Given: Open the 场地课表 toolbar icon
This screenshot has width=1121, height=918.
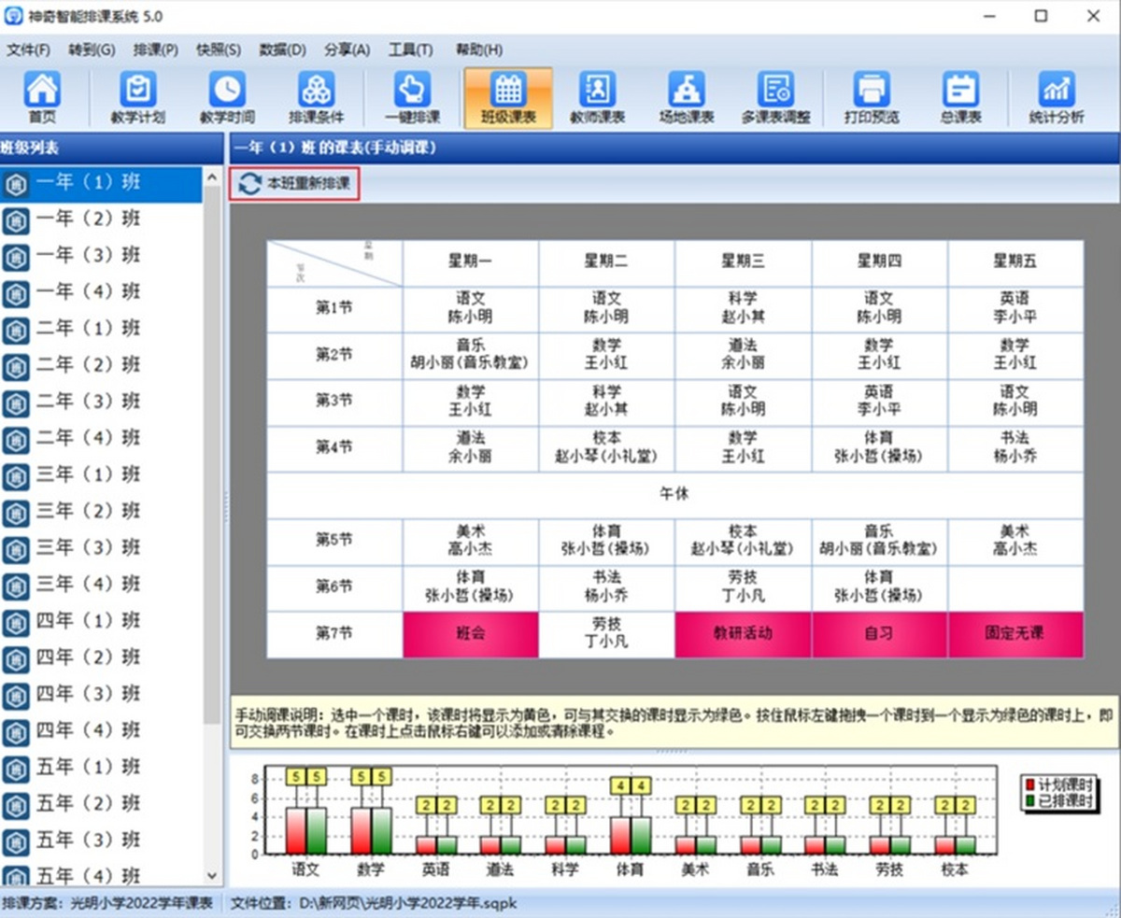Looking at the screenshot, I should pos(687,98).
